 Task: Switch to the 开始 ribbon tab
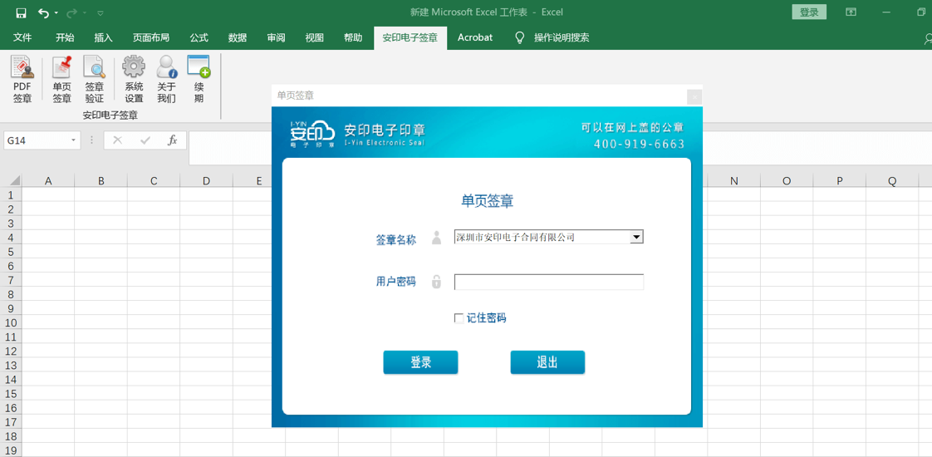click(65, 37)
